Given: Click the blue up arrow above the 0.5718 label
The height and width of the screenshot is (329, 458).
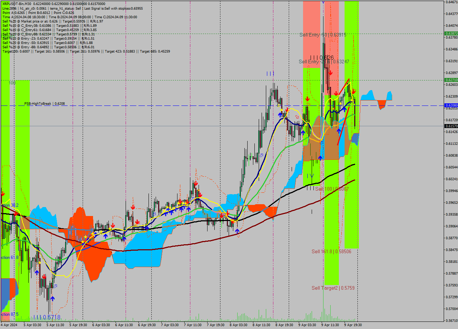Looking at the screenshot, I should pos(53,299).
